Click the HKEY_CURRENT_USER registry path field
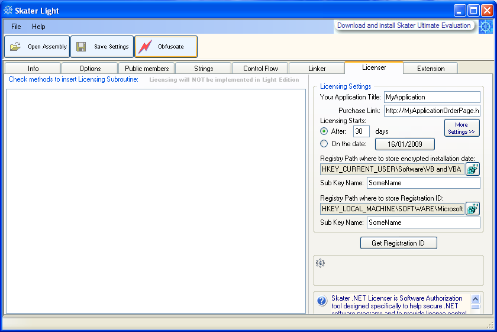497x332 pixels. pyautogui.click(x=392, y=169)
